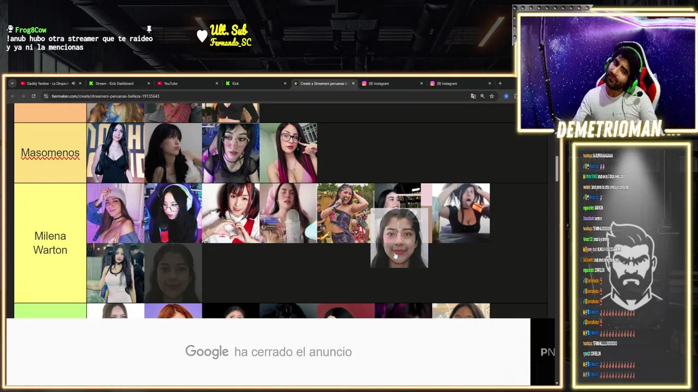Select darkened portrait in Milena Warton second row
The height and width of the screenshot is (392, 698).
tap(173, 273)
